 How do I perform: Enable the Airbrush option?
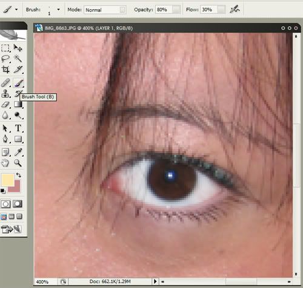[235, 9]
